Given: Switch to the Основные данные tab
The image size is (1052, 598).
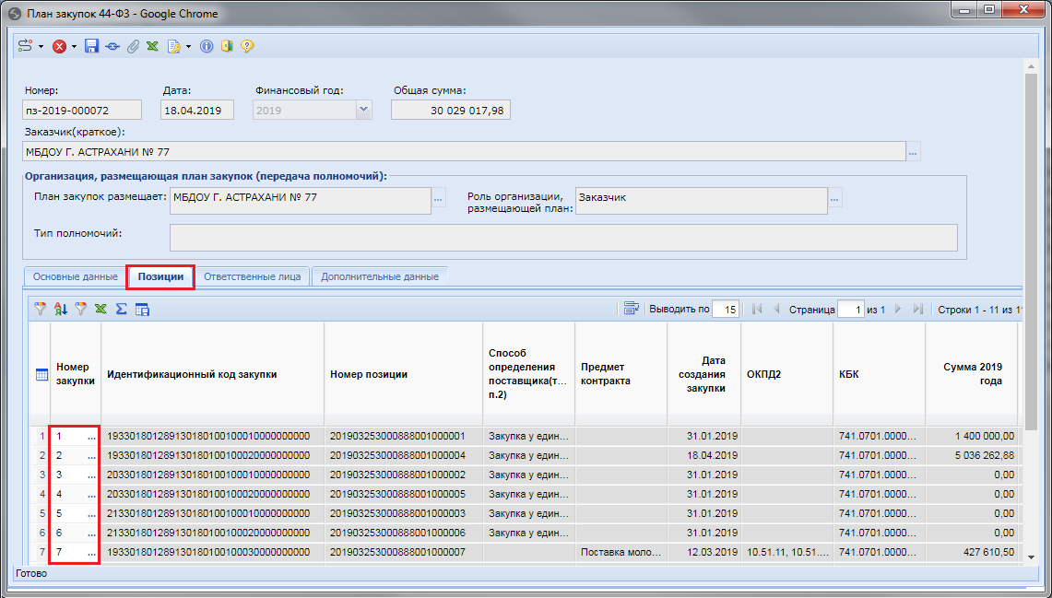Looking at the screenshot, I should (75, 276).
